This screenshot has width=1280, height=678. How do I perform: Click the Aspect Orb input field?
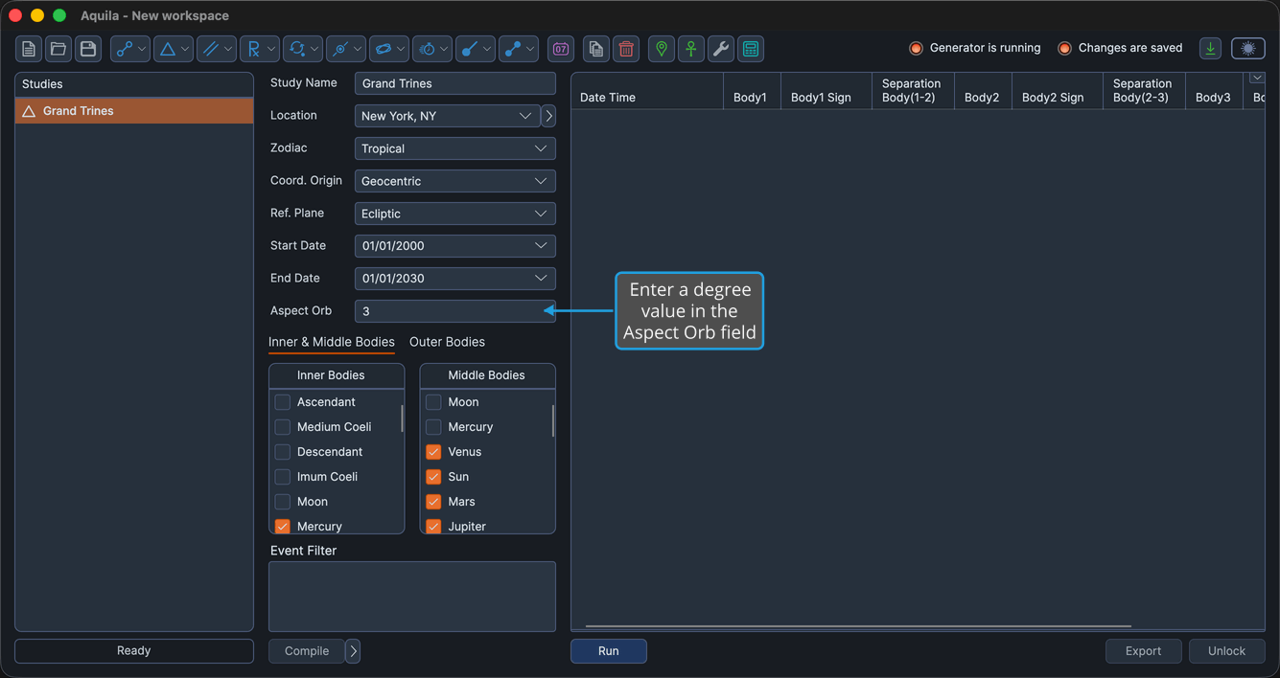click(455, 311)
